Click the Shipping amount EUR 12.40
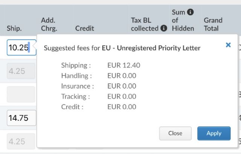The image size is (241, 154). [x=124, y=65]
